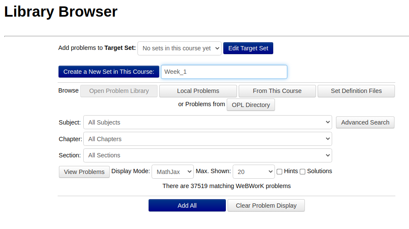
Task: Click the Edit Target Set button
Action: pyautogui.click(x=248, y=48)
